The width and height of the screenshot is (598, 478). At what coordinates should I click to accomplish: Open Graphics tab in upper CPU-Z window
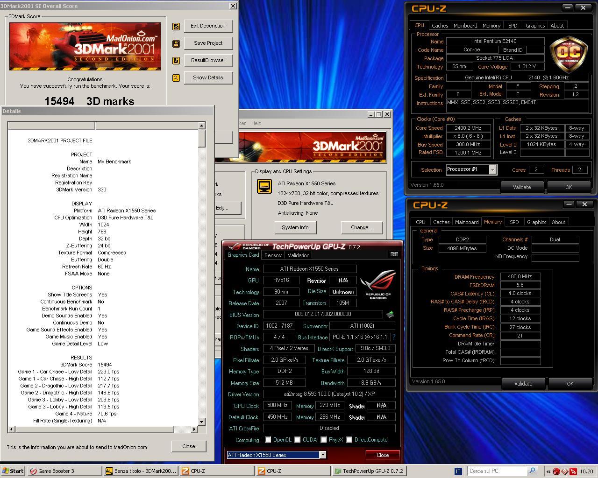535,26
